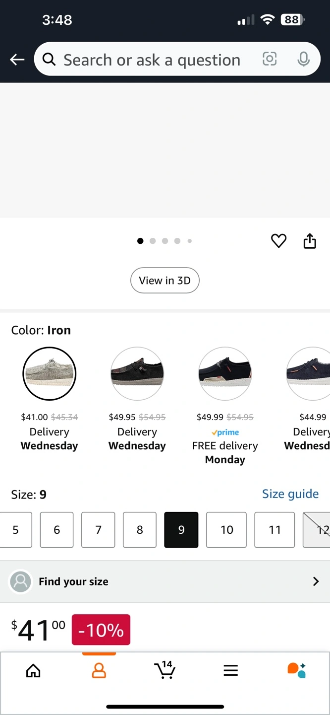Open the account profile tab
Viewport: 330px width, 715px height.
[99, 671]
